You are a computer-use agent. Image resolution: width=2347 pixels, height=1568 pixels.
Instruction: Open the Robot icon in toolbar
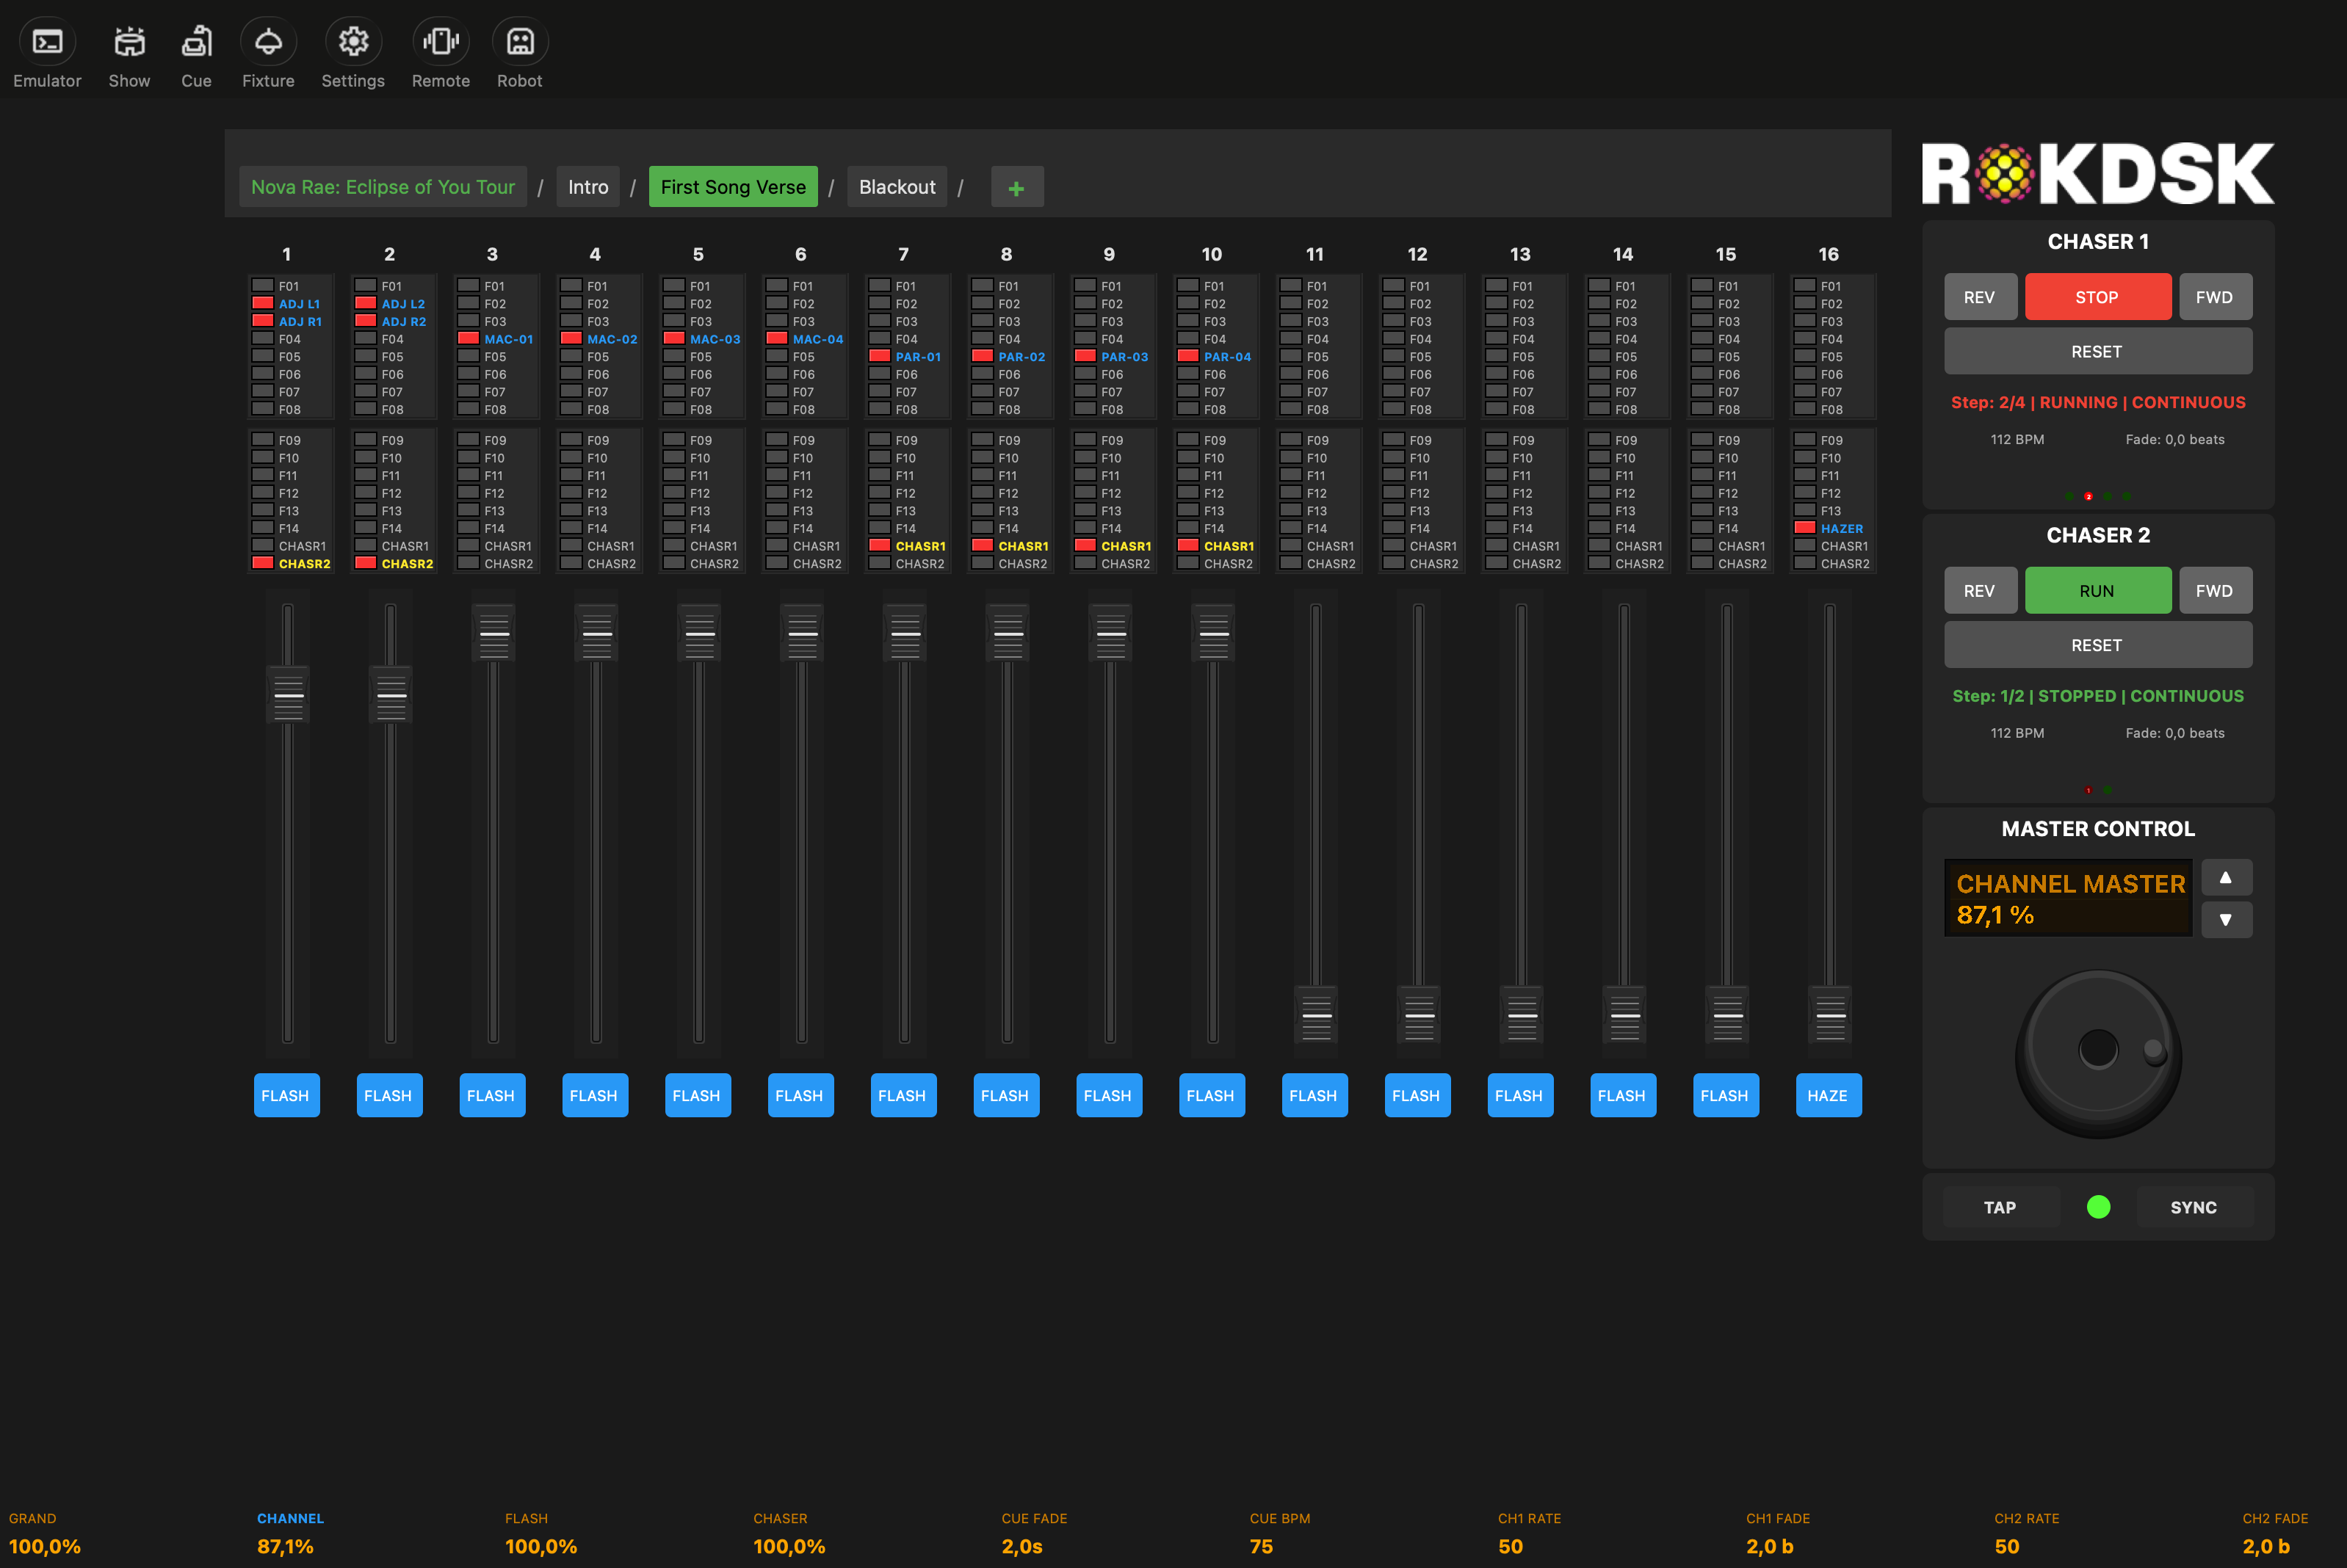(520, 42)
